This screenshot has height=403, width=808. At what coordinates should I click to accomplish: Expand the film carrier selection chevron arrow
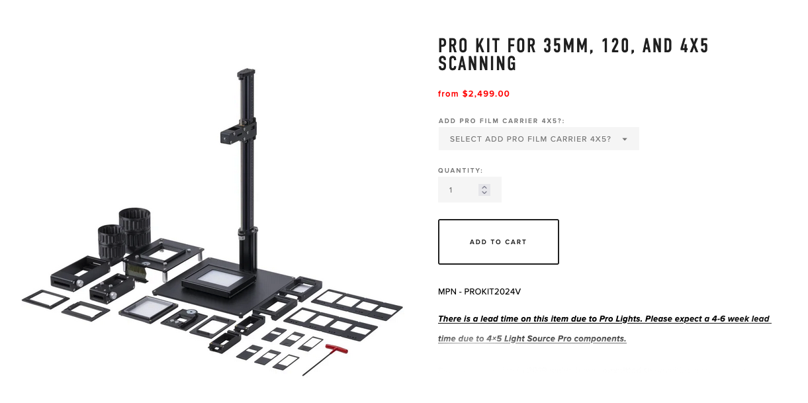623,139
